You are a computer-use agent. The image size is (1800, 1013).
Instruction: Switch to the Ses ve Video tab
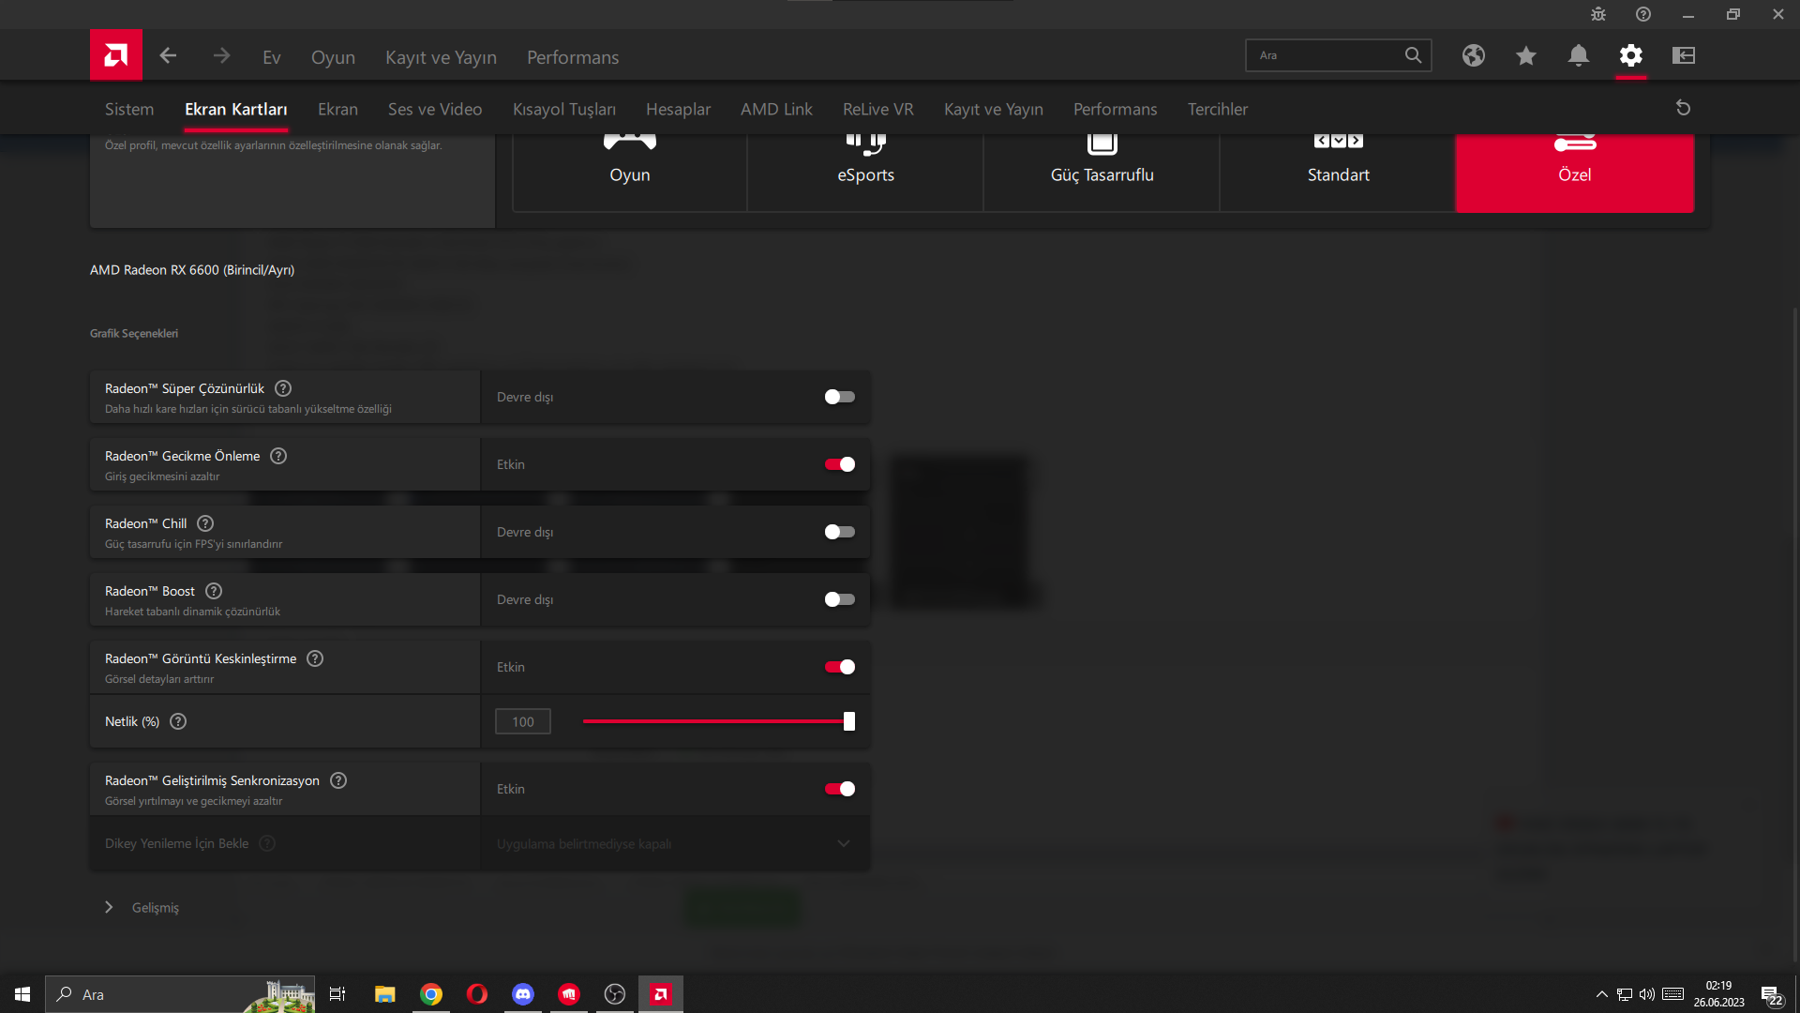coord(435,109)
